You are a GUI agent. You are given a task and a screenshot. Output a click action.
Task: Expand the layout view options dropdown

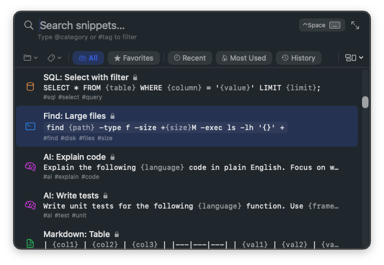tap(354, 58)
